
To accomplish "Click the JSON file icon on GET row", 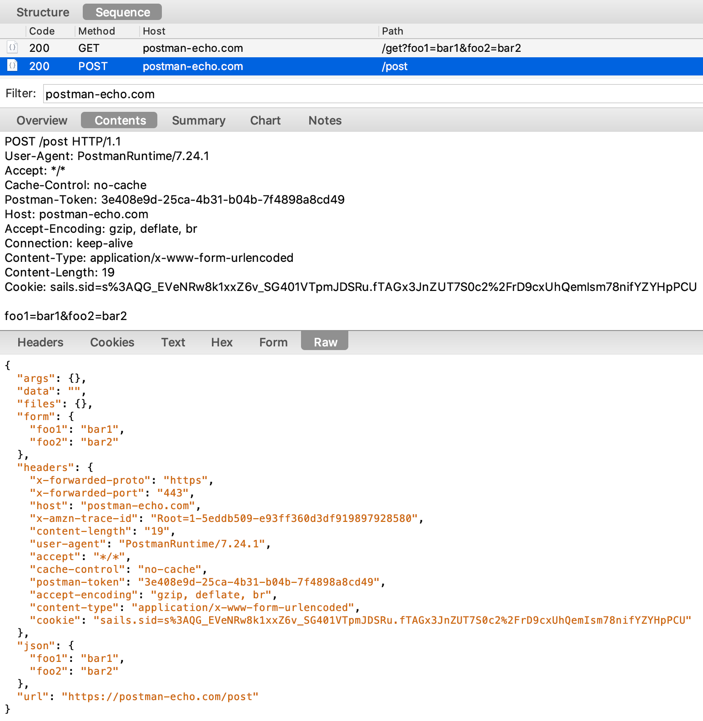I will coord(13,47).
